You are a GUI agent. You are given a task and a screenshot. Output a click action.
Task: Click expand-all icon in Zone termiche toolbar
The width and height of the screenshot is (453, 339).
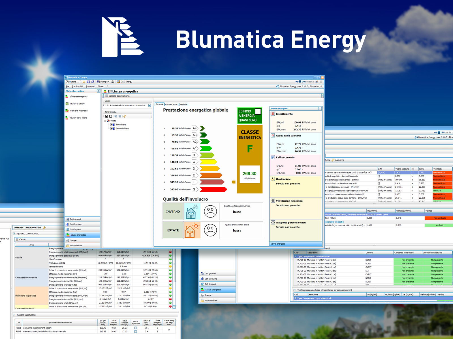(x=116, y=116)
